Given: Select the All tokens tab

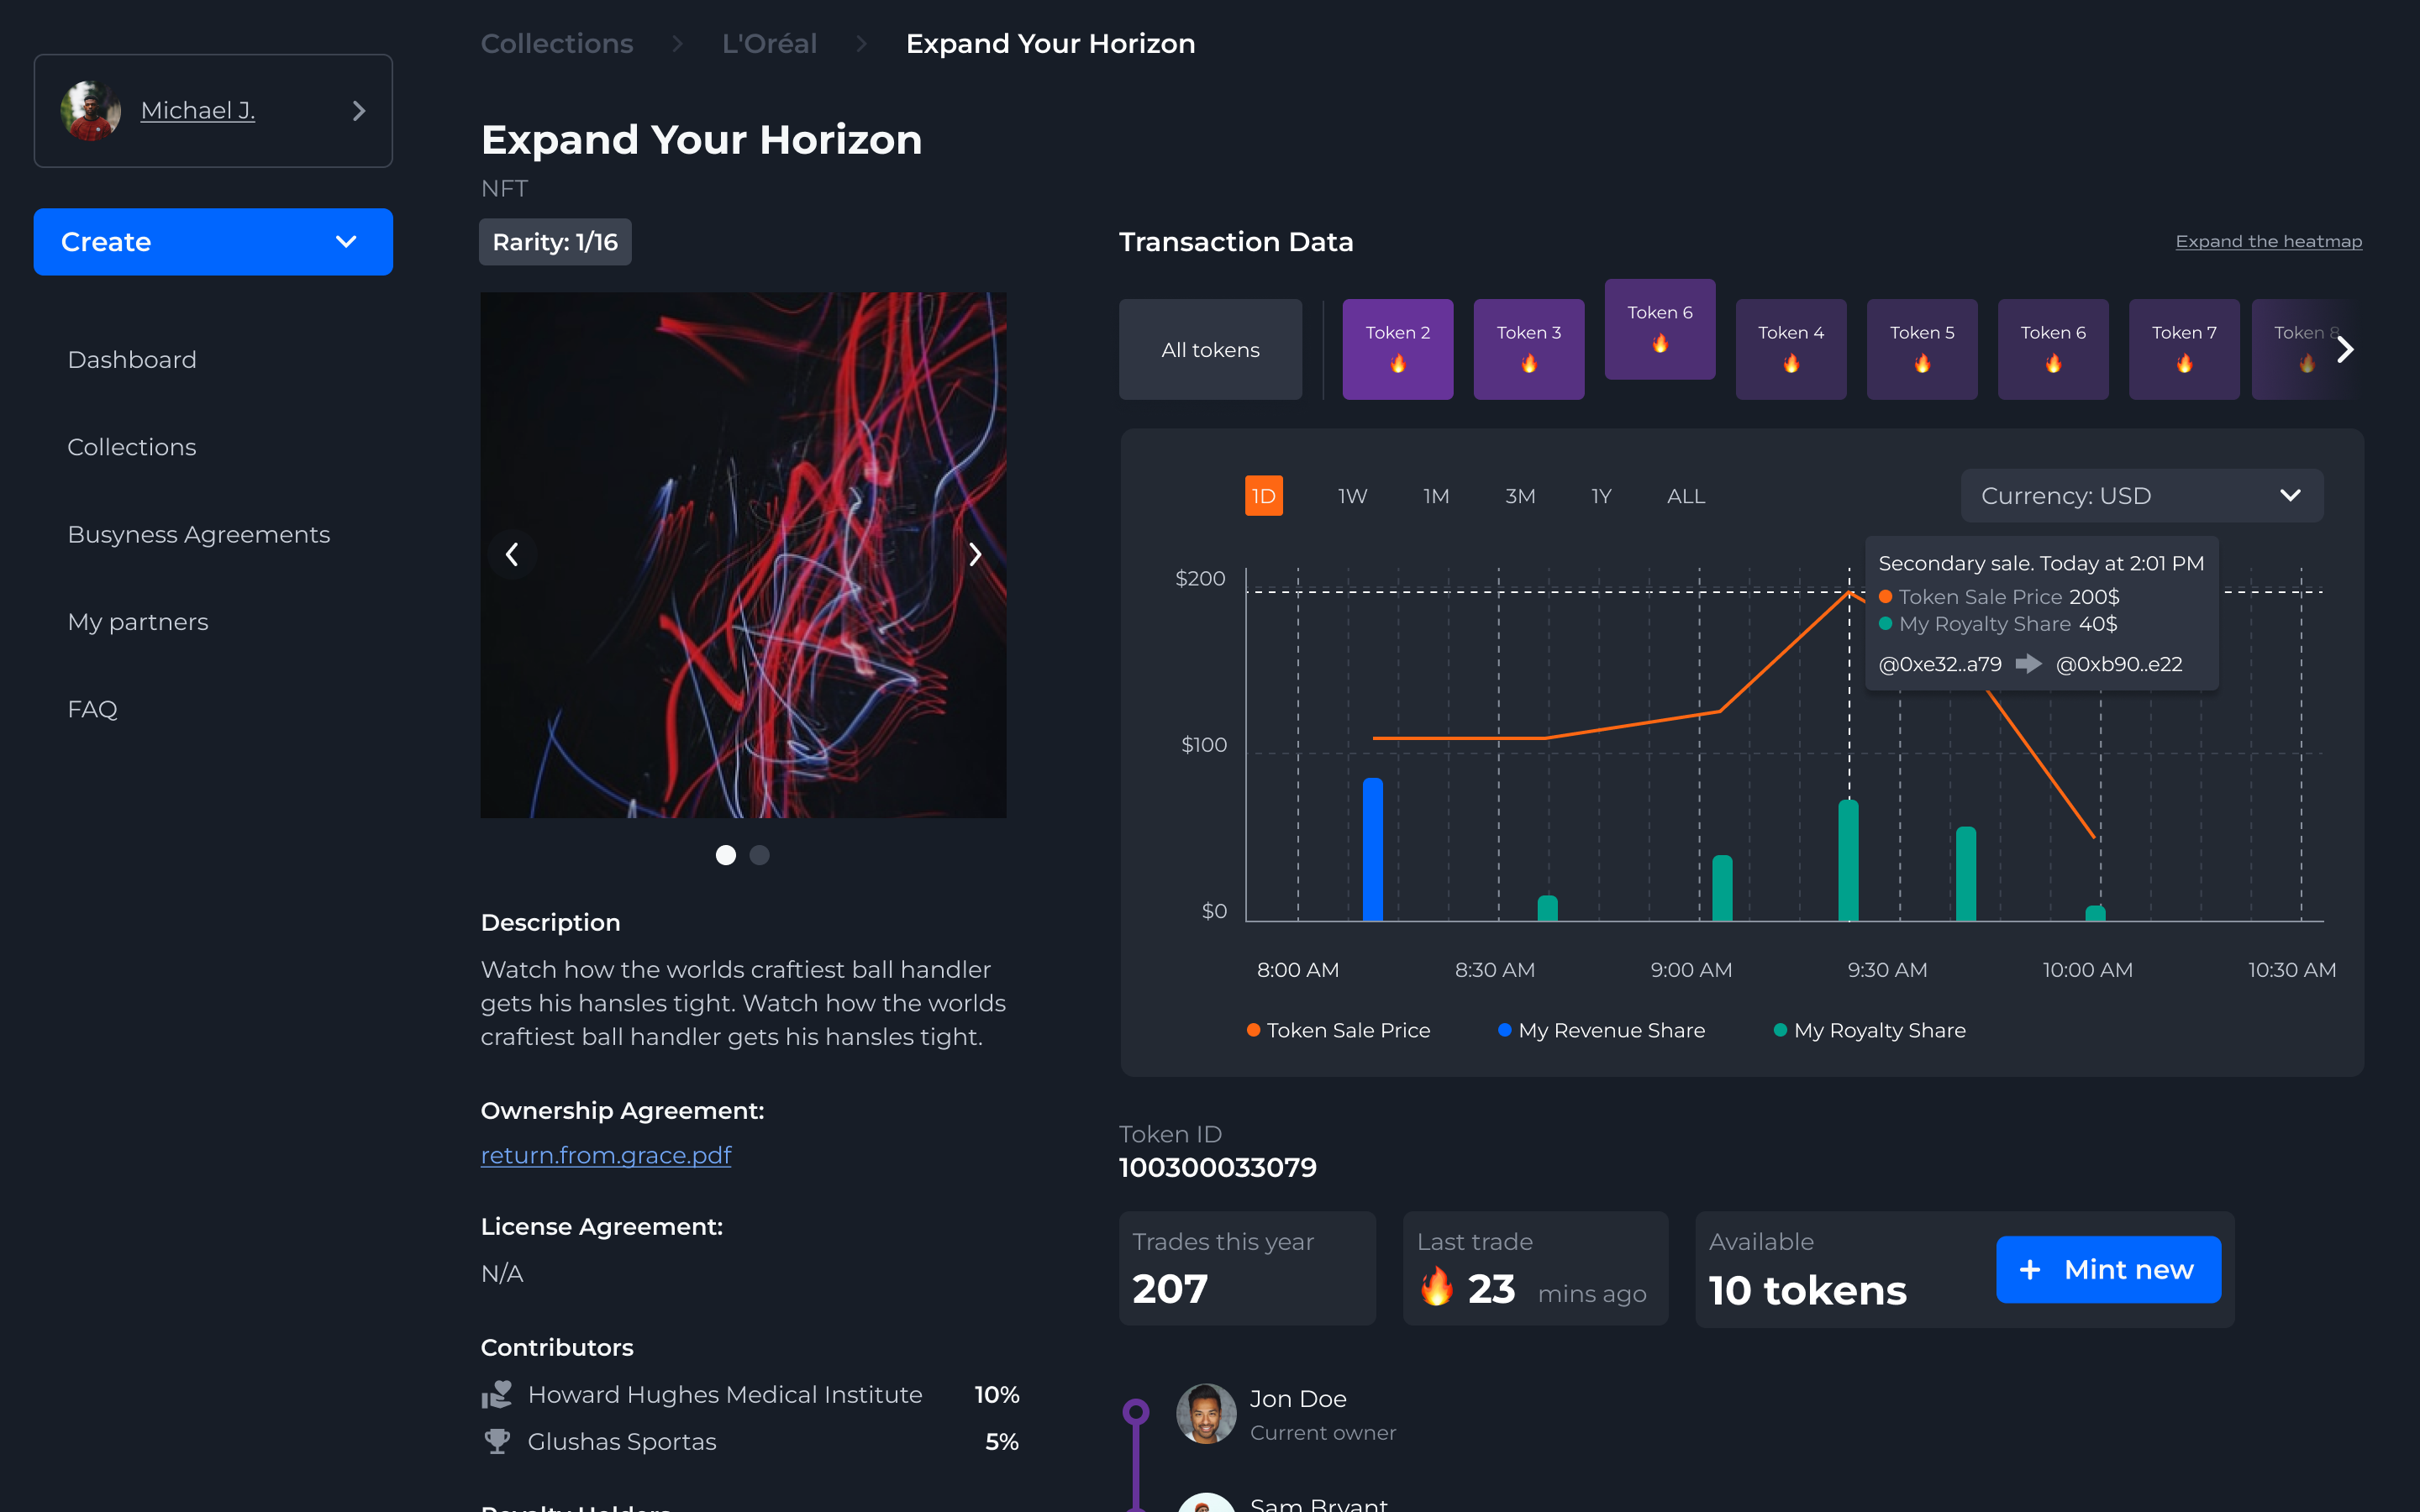Looking at the screenshot, I should (x=1210, y=350).
